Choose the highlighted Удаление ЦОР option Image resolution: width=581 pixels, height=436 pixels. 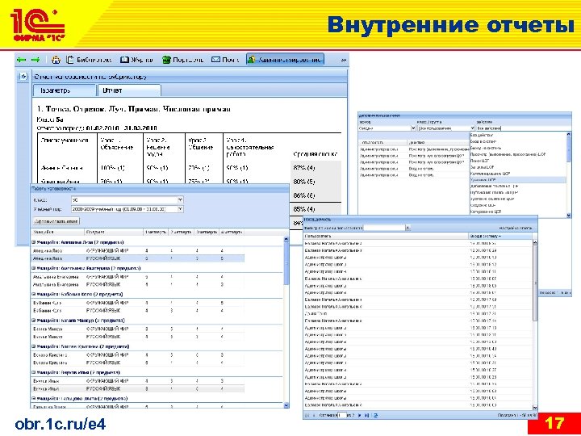518,180
